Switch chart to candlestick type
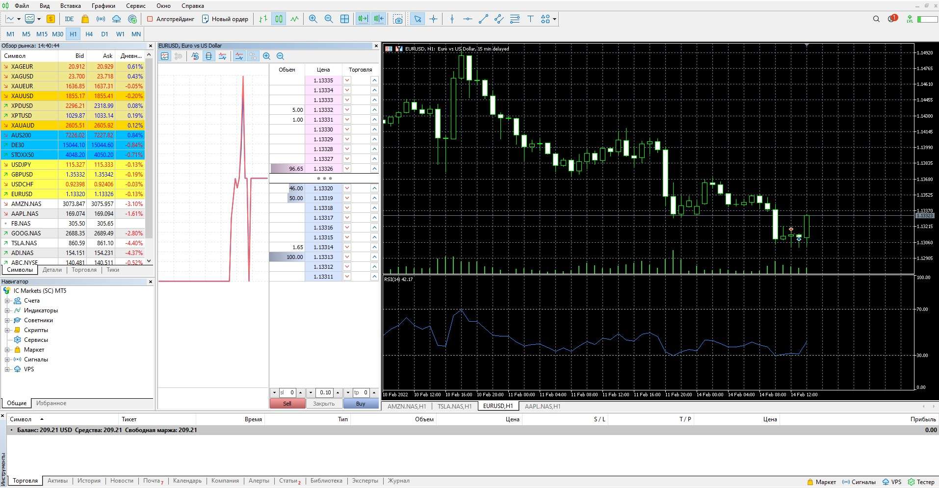This screenshot has width=939, height=488. 279,19
